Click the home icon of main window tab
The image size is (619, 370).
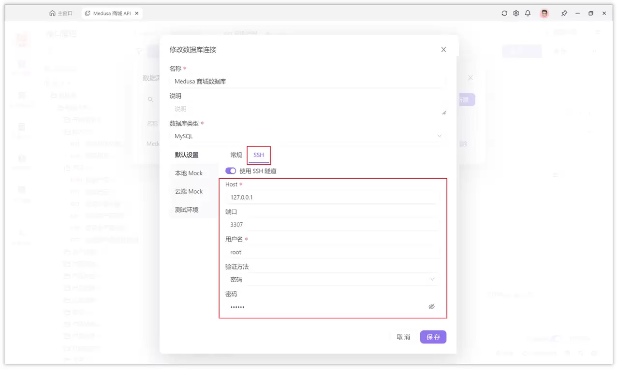tap(52, 14)
